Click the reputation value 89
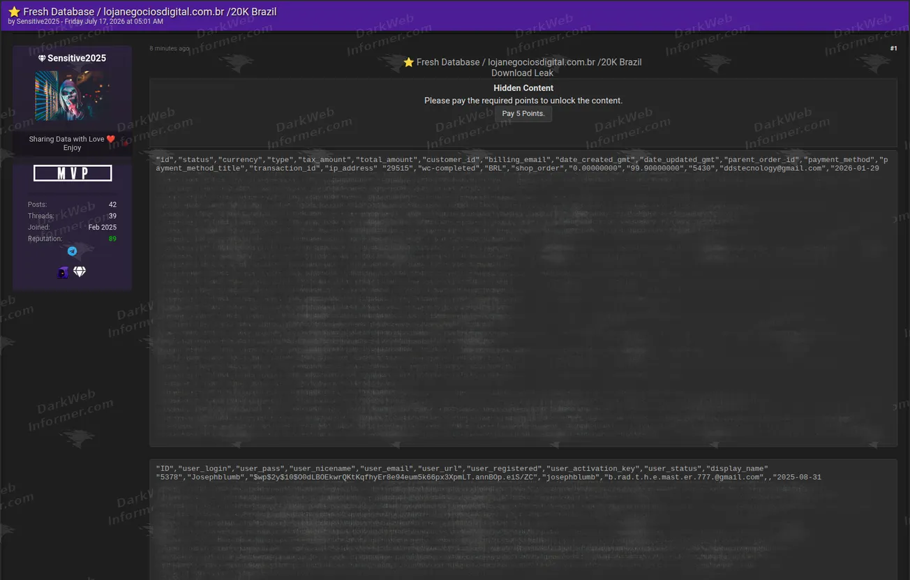This screenshot has height=580, width=910. pos(112,239)
